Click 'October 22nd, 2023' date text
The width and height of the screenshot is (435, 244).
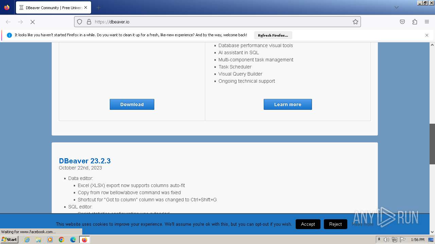point(80,168)
